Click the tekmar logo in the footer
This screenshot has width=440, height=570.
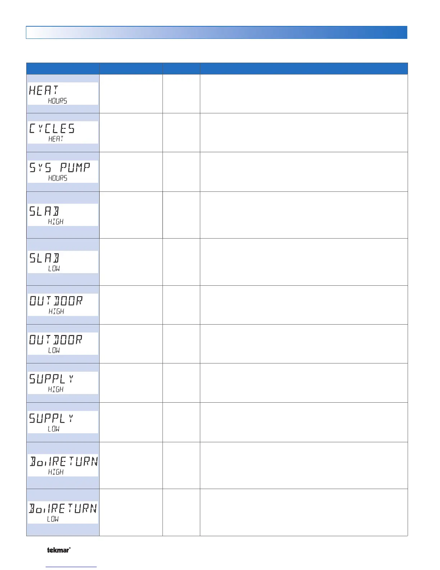(x=59, y=549)
